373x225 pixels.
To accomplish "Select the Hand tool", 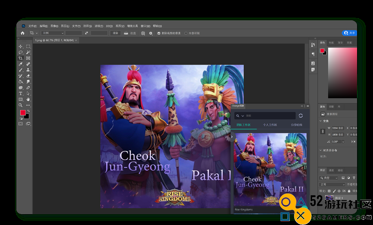I will coord(28,99).
